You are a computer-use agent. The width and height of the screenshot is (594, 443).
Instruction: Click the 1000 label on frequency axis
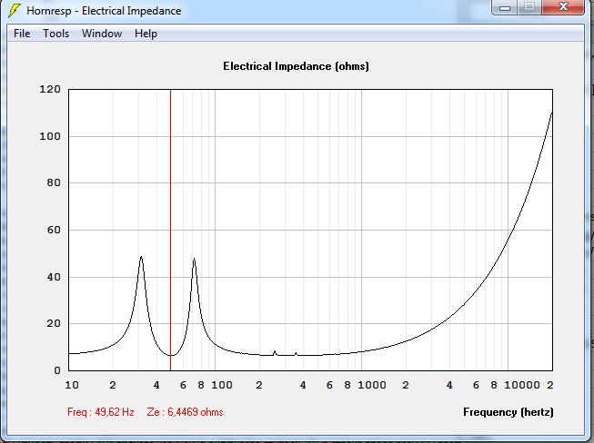coord(372,385)
